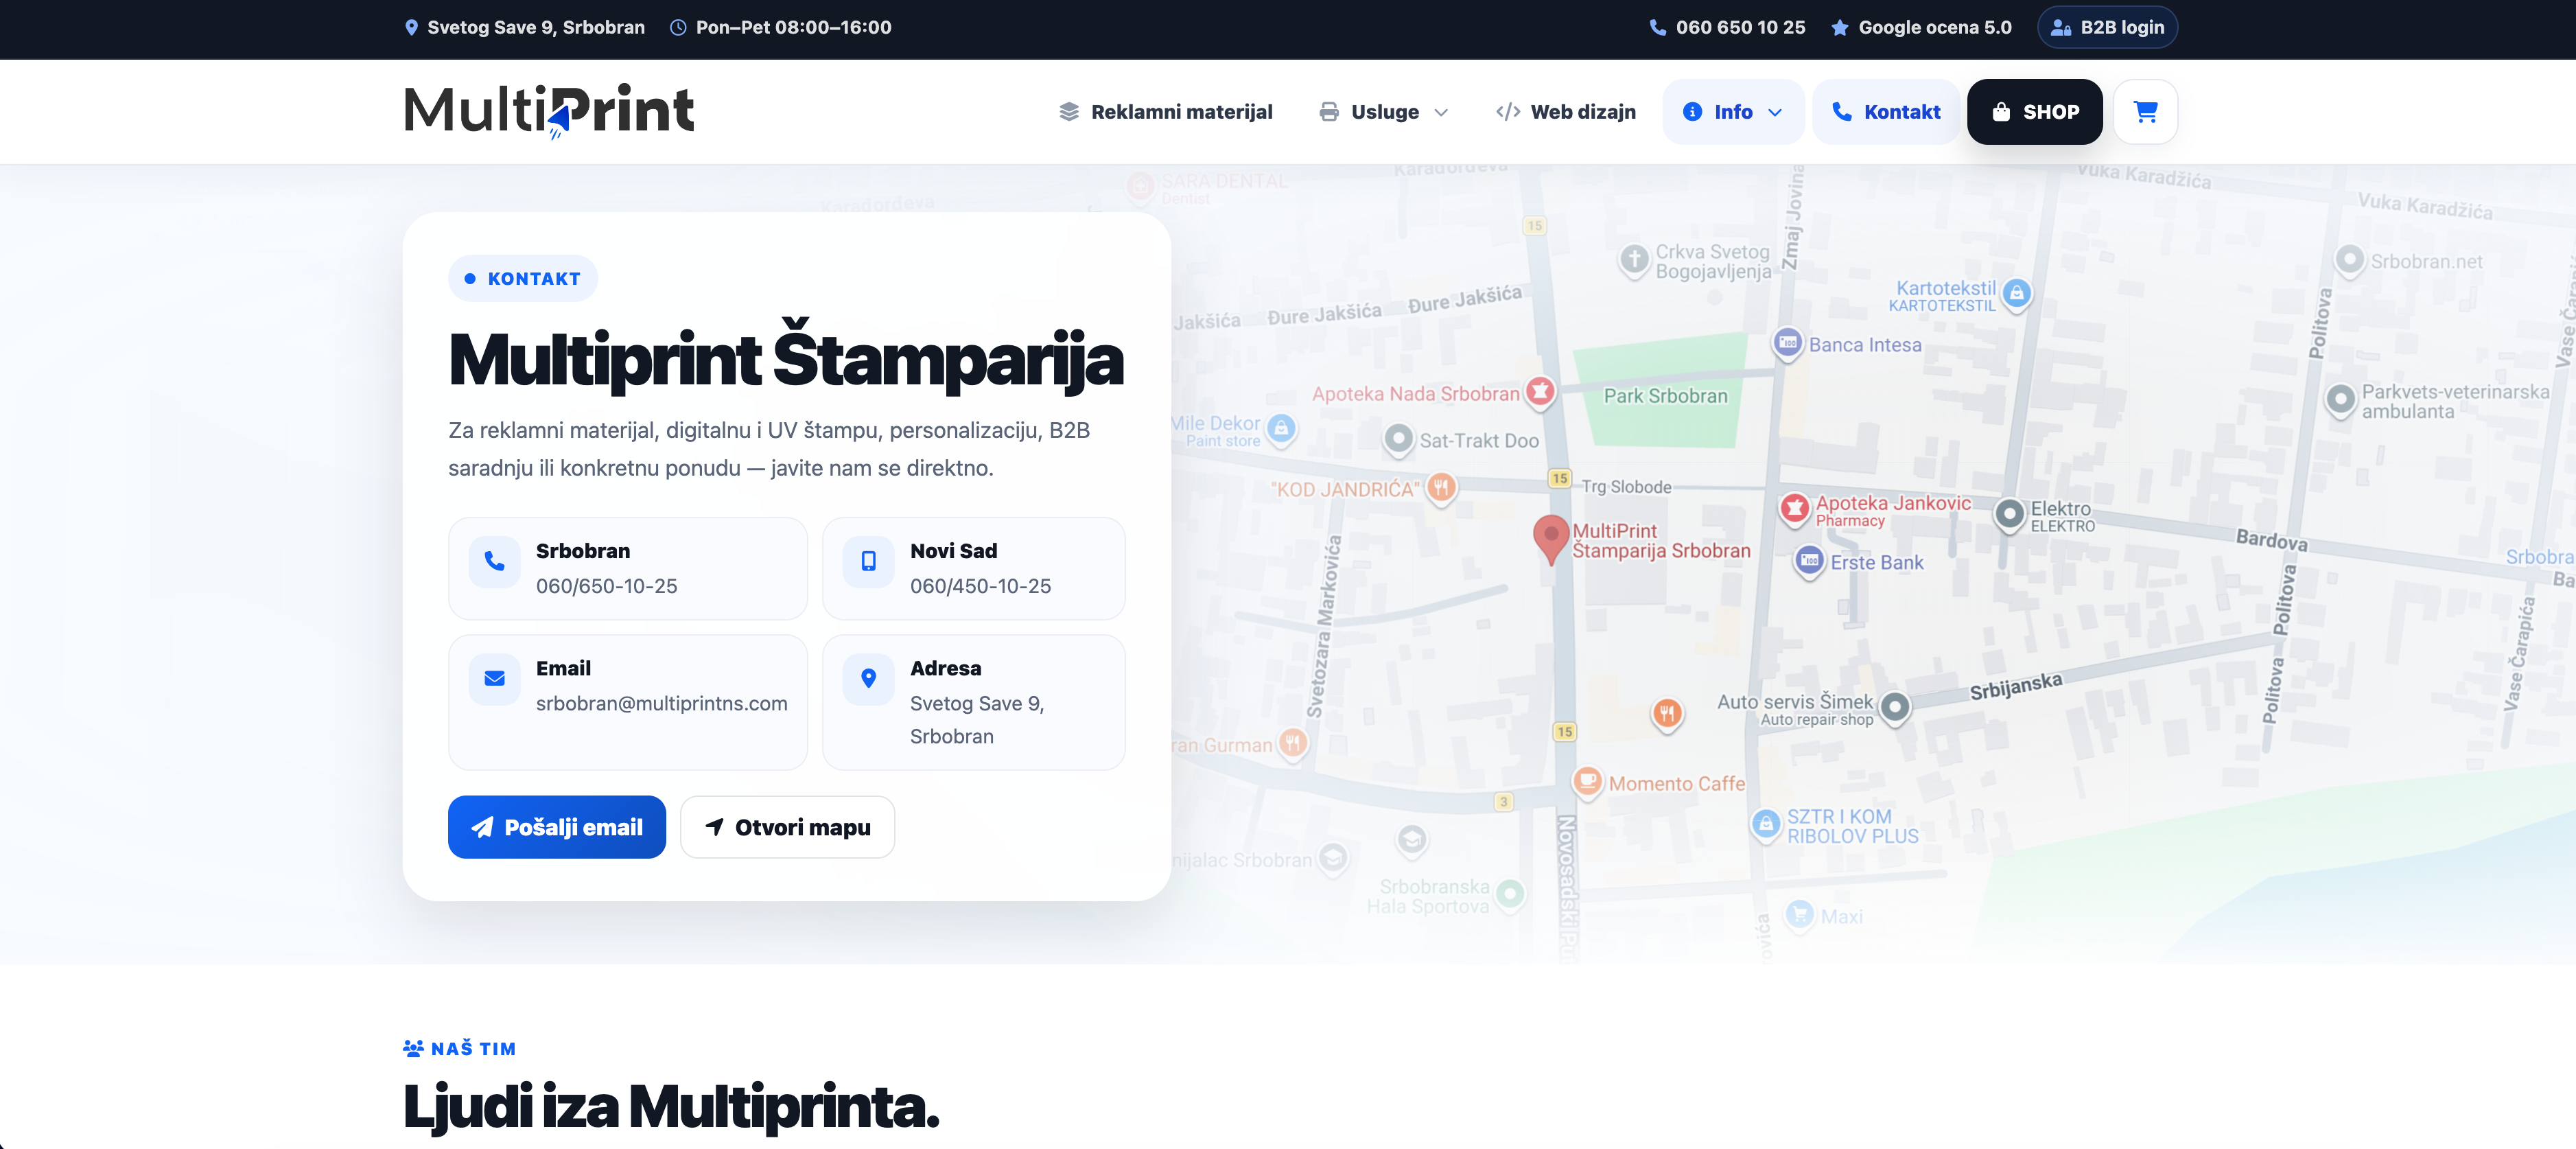Click the Erste Bank map marker
The image size is (2576, 1149).
[x=1810, y=562]
